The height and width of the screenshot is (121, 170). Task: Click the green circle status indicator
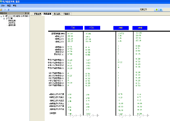(x=157, y=10)
